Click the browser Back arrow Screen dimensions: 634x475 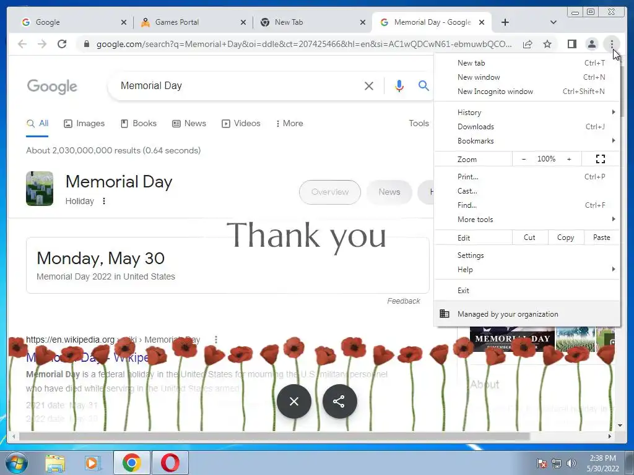pos(22,44)
